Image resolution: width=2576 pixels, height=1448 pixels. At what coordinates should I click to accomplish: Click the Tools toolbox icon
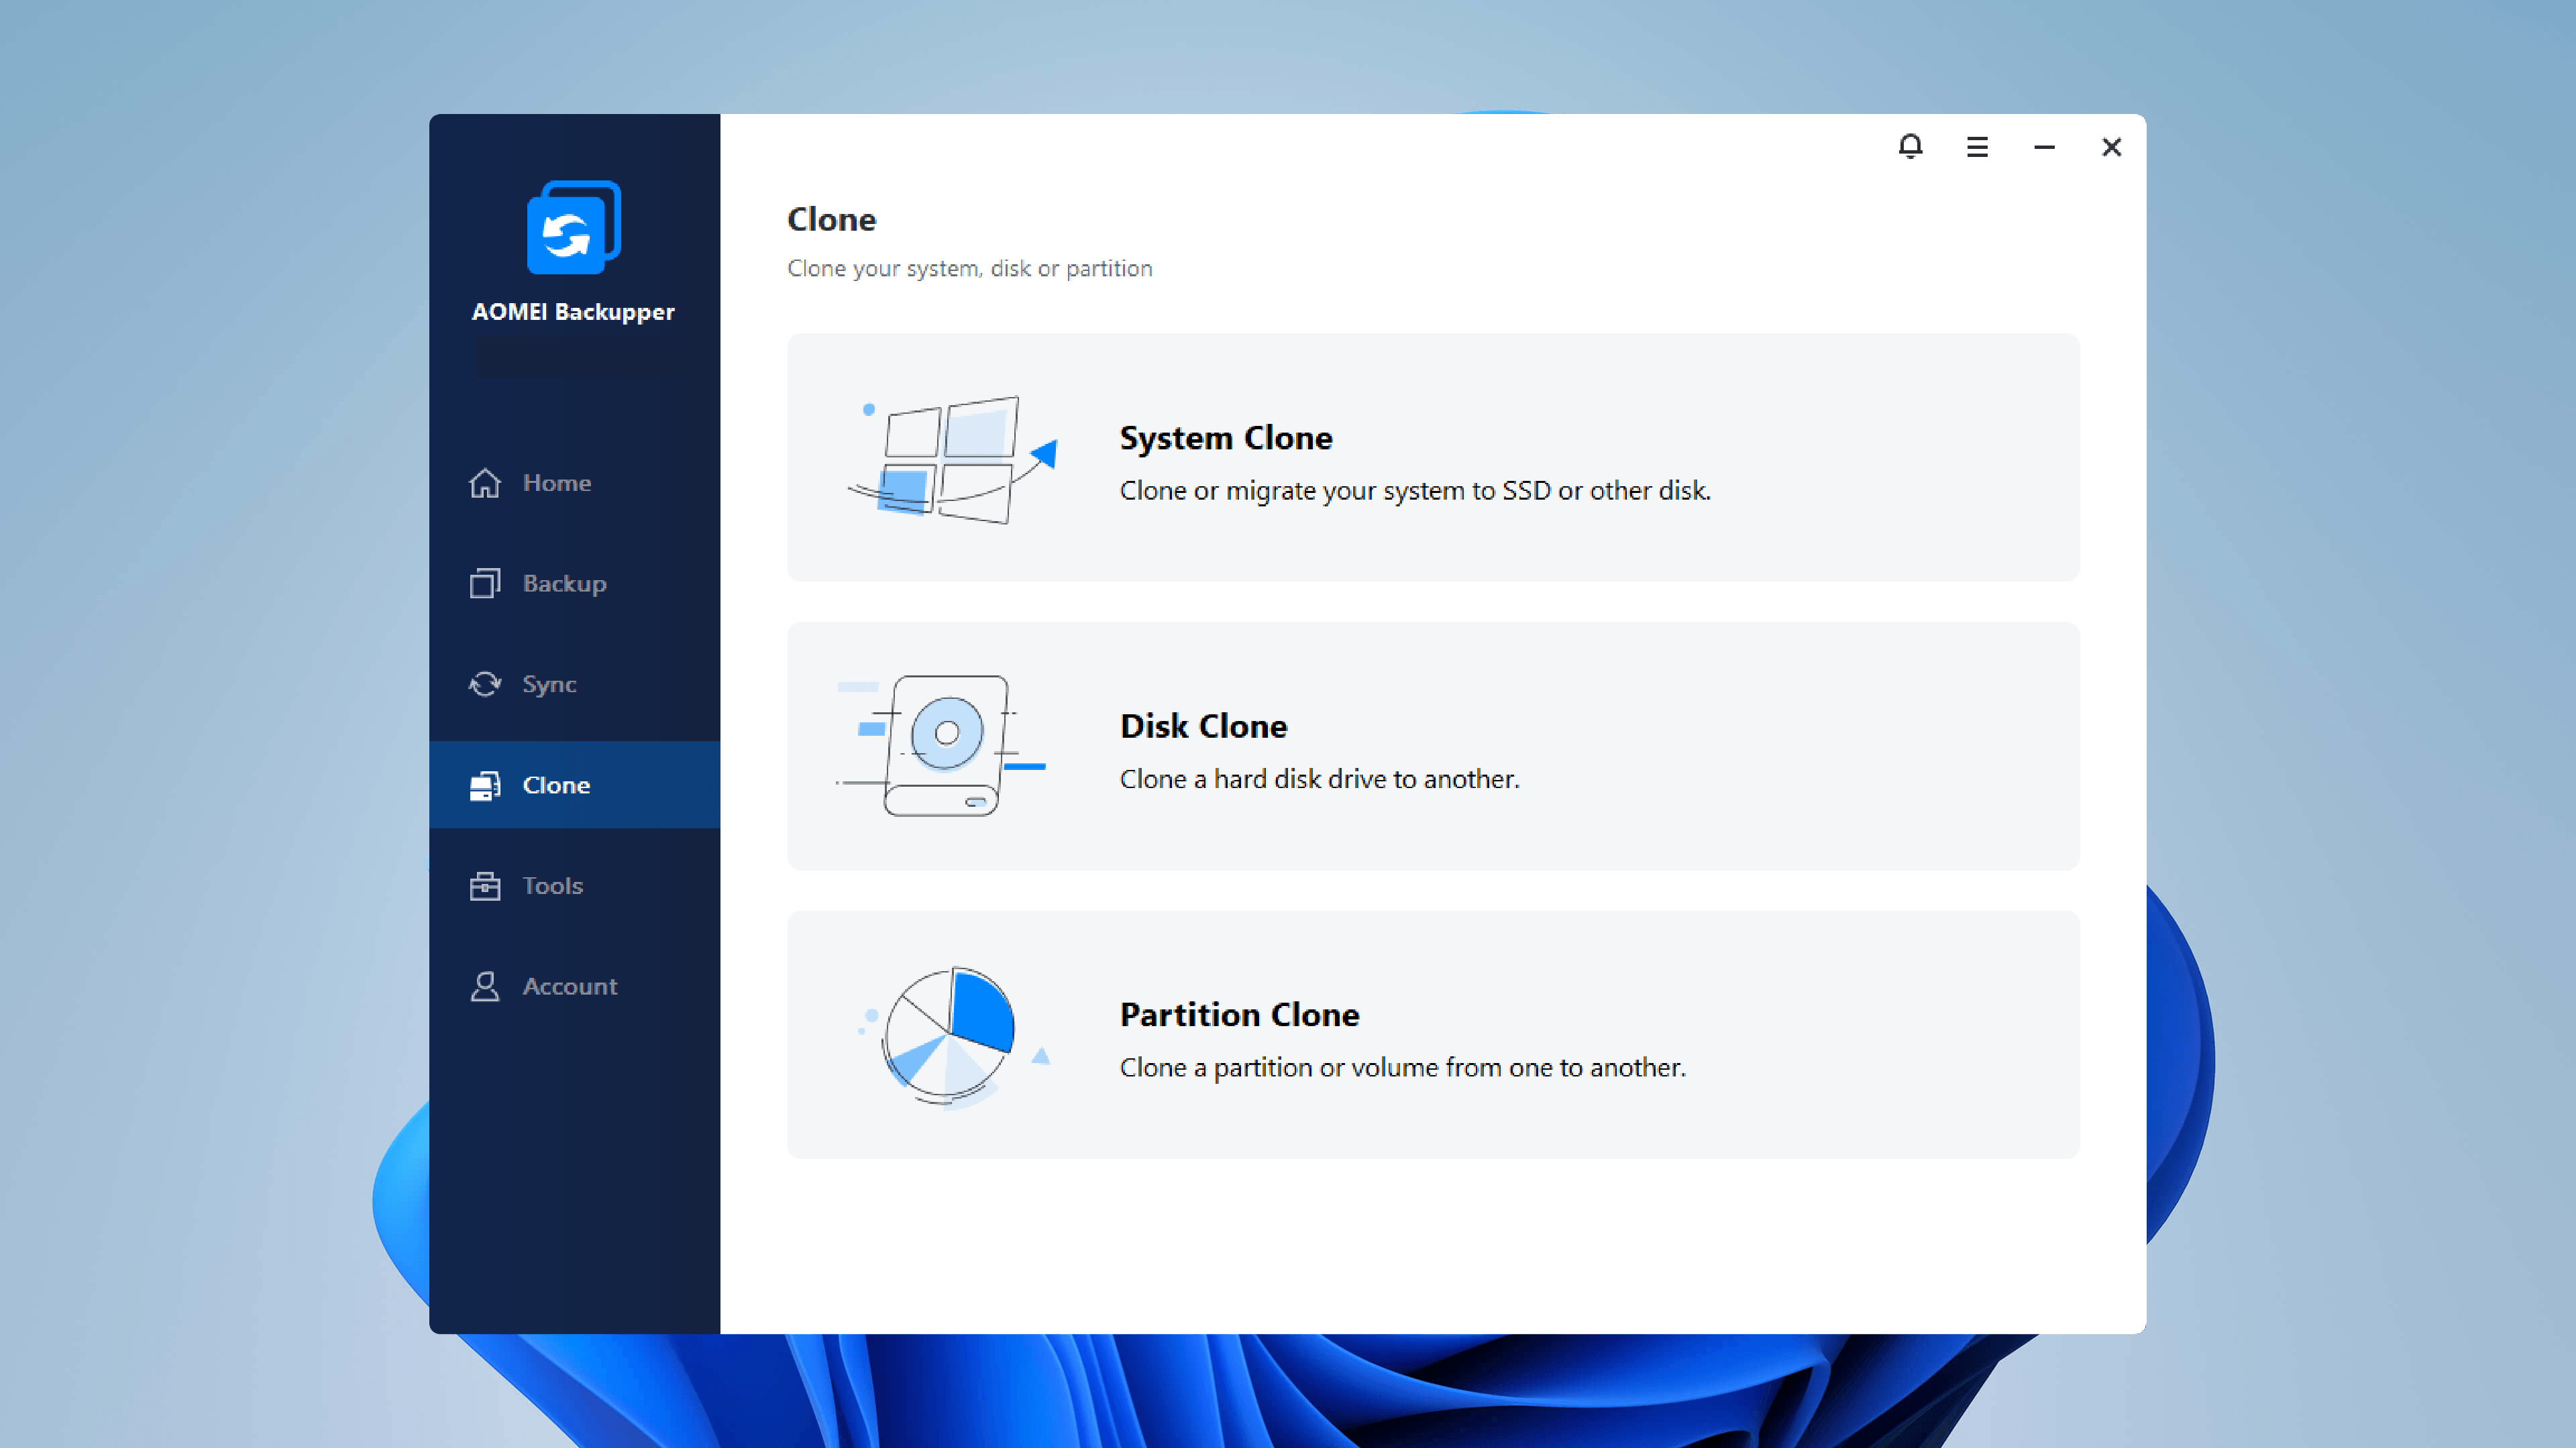click(x=485, y=886)
